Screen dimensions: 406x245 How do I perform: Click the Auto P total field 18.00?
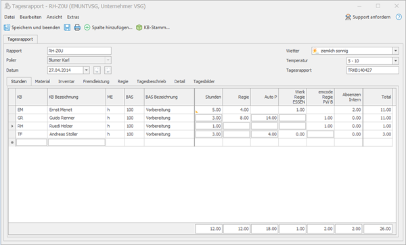[x=265, y=229]
